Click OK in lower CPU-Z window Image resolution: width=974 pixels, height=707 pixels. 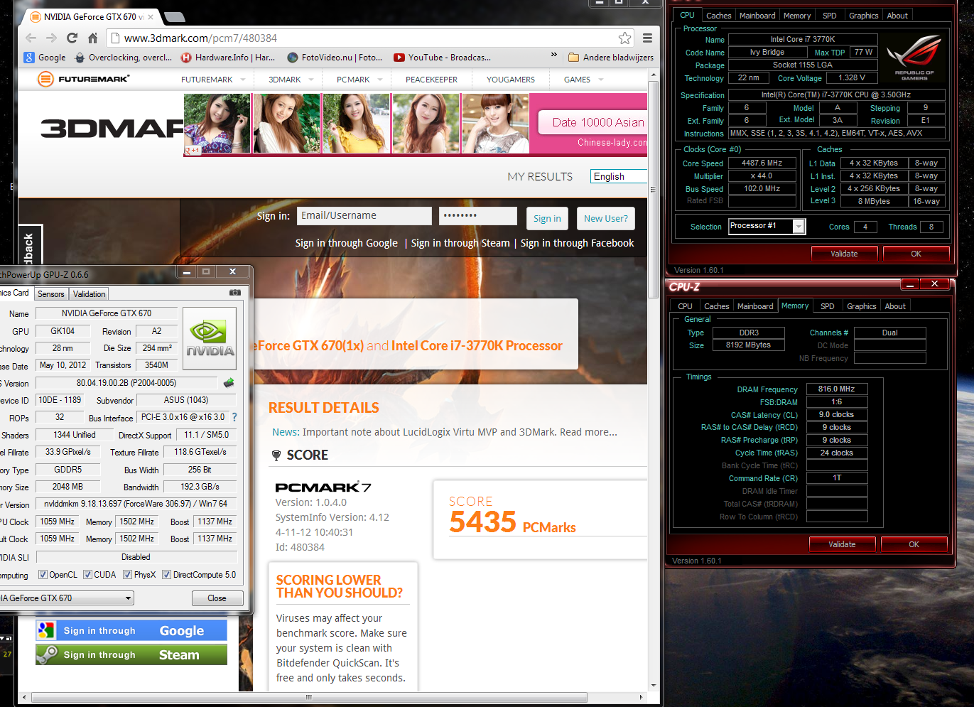(x=914, y=544)
